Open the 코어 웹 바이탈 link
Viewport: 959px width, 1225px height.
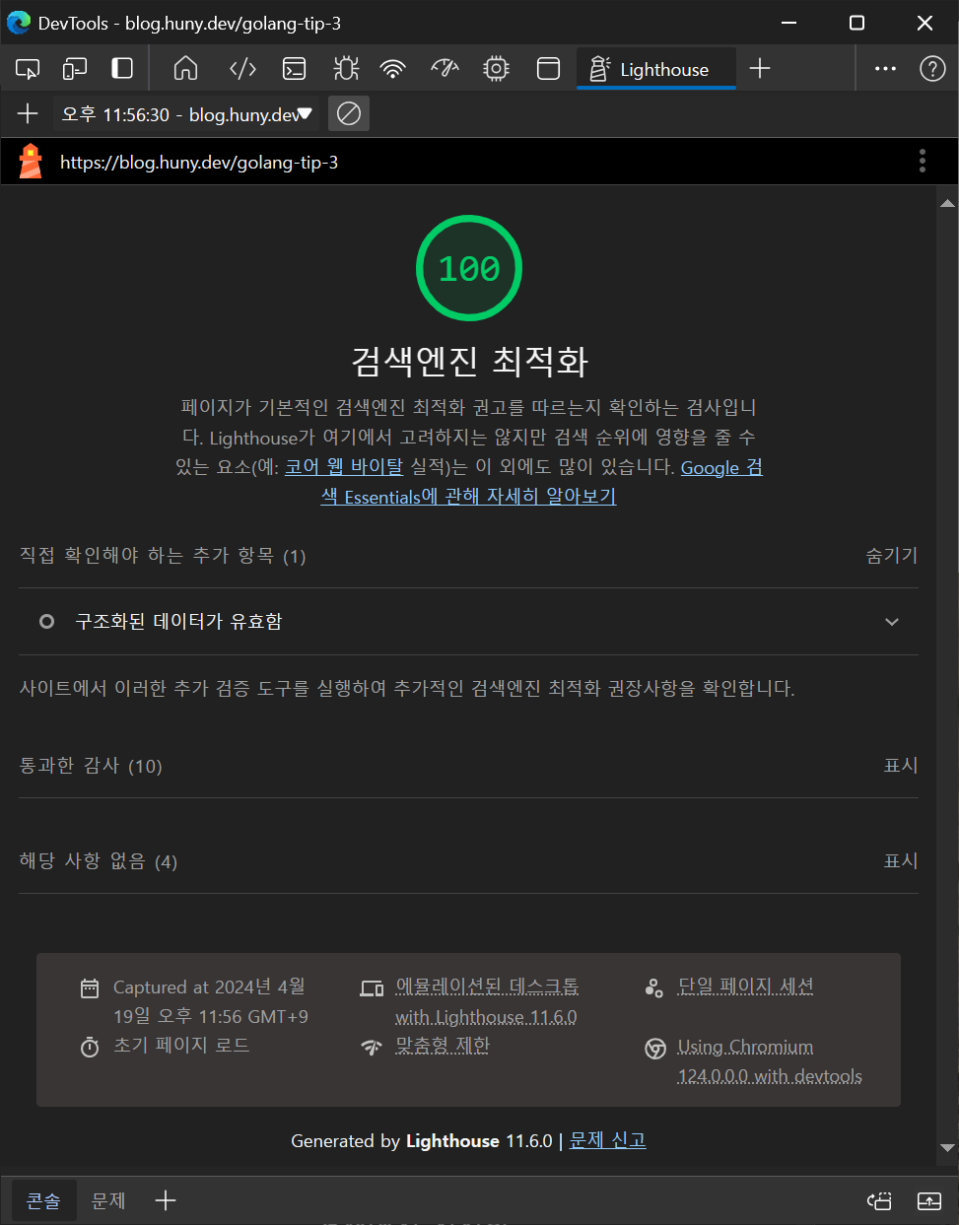tap(344, 466)
